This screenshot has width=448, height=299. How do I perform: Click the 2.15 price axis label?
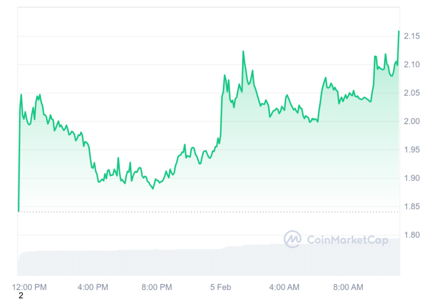pyautogui.click(x=412, y=36)
